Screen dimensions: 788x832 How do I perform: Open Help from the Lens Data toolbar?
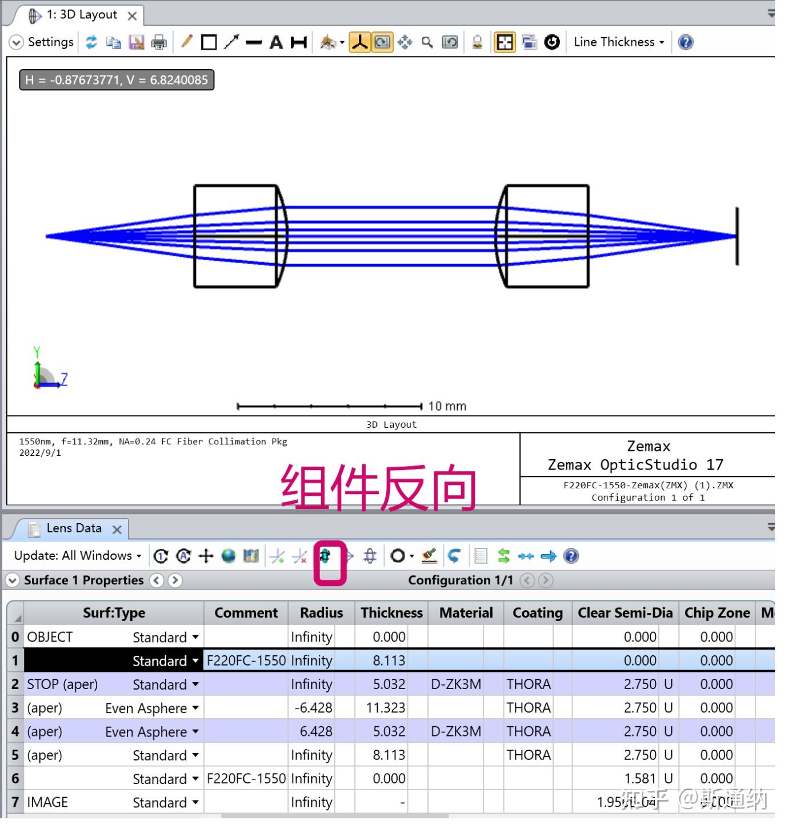coord(571,555)
